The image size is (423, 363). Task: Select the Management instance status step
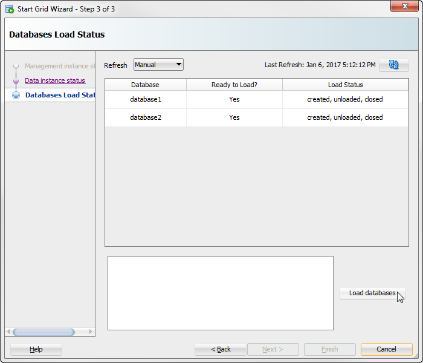60,66
